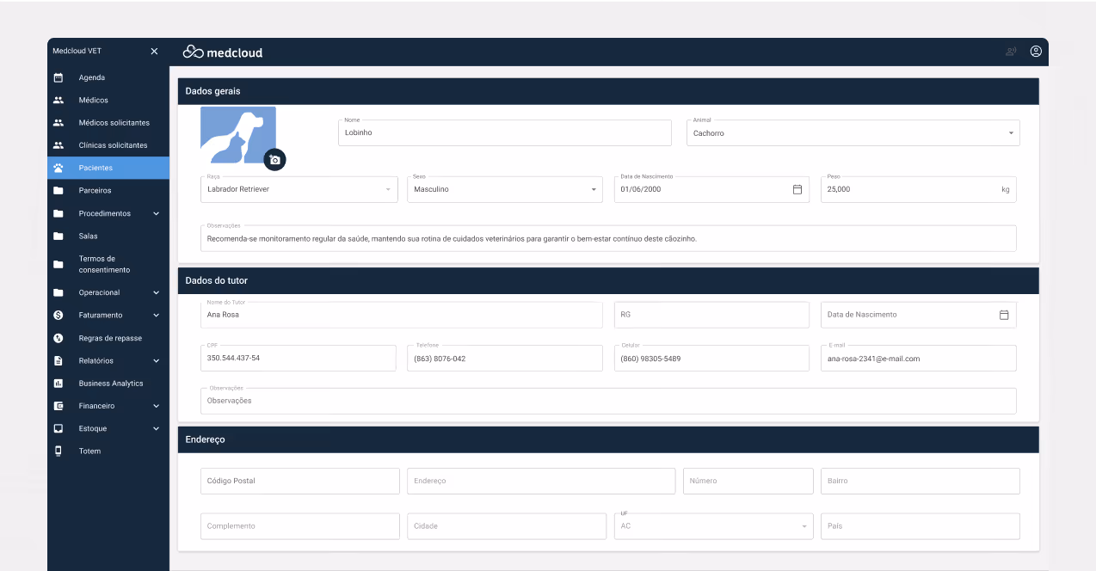Select Clínicas solicitantes menu item
1096x571 pixels.
point(108,145)
